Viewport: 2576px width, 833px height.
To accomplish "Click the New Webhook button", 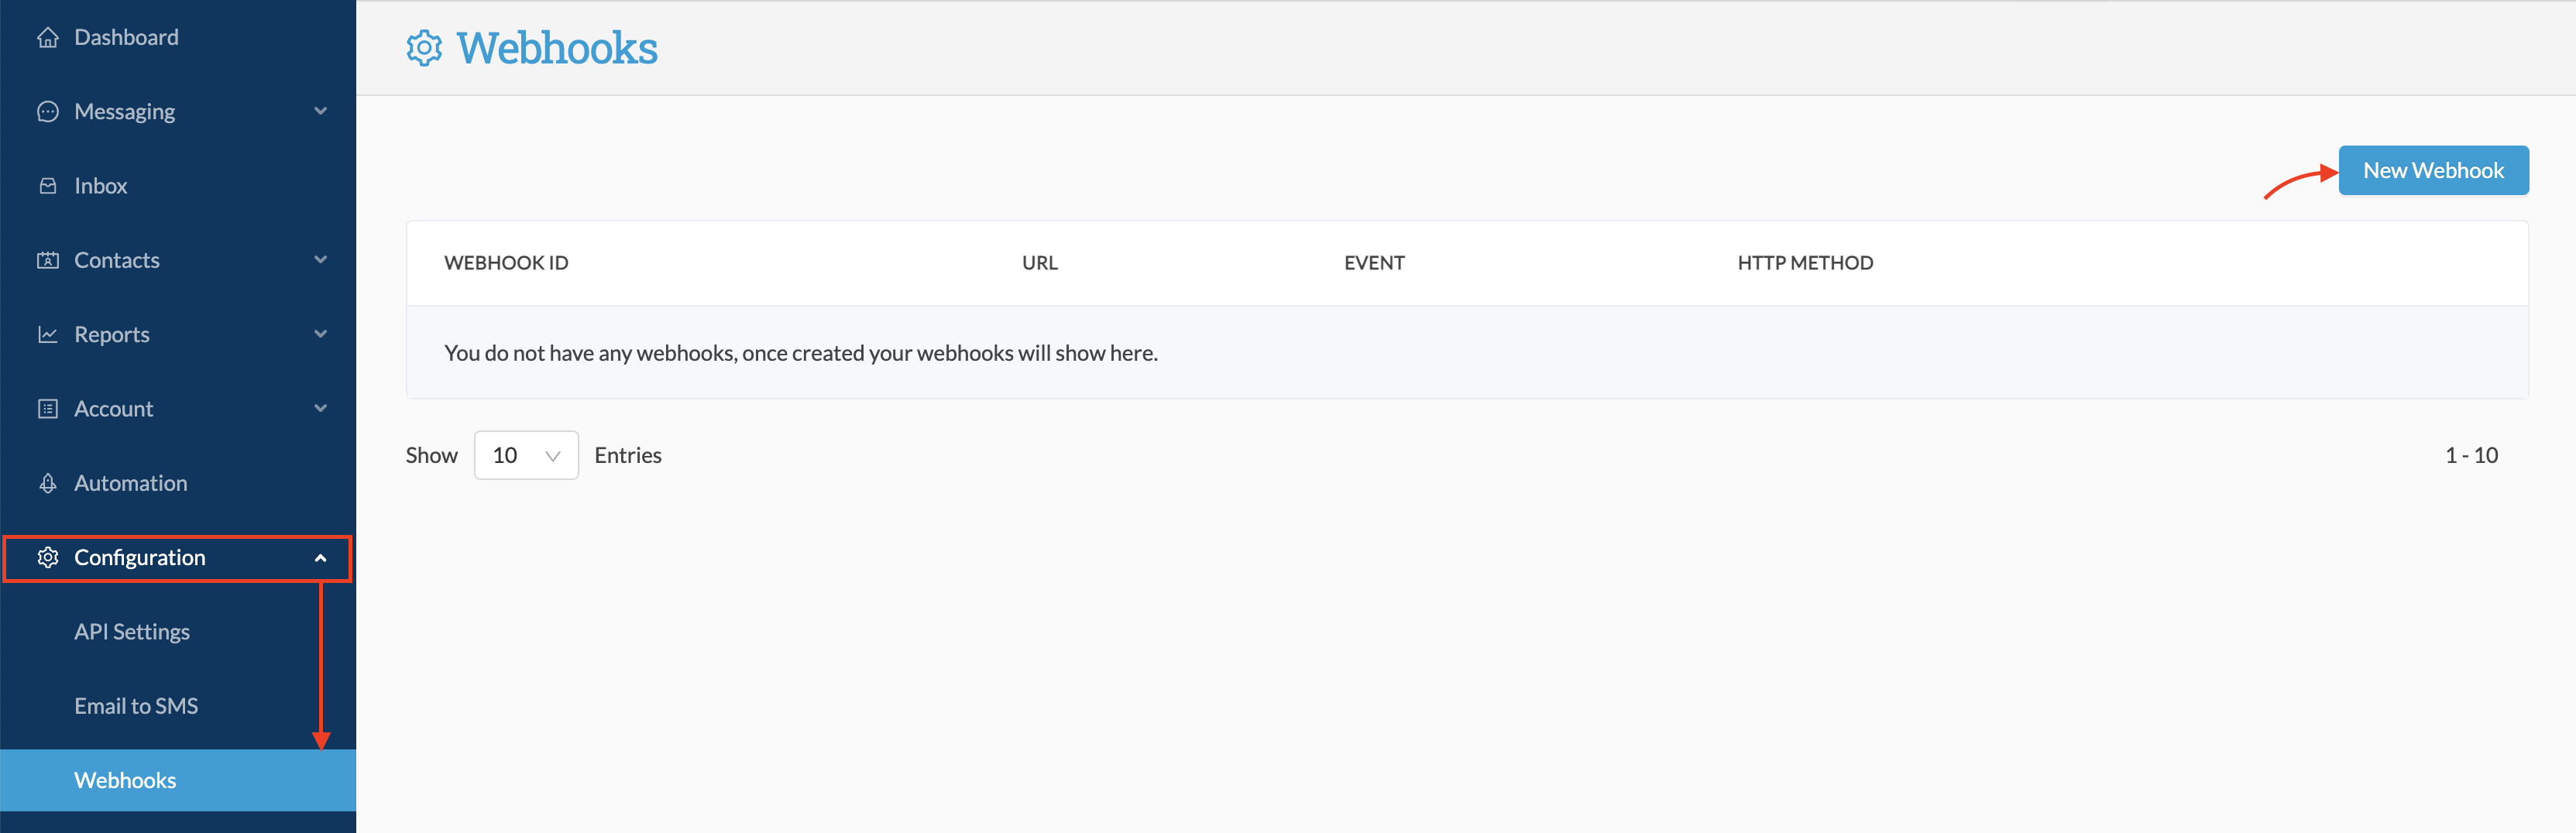I will tap(2433, 170).
